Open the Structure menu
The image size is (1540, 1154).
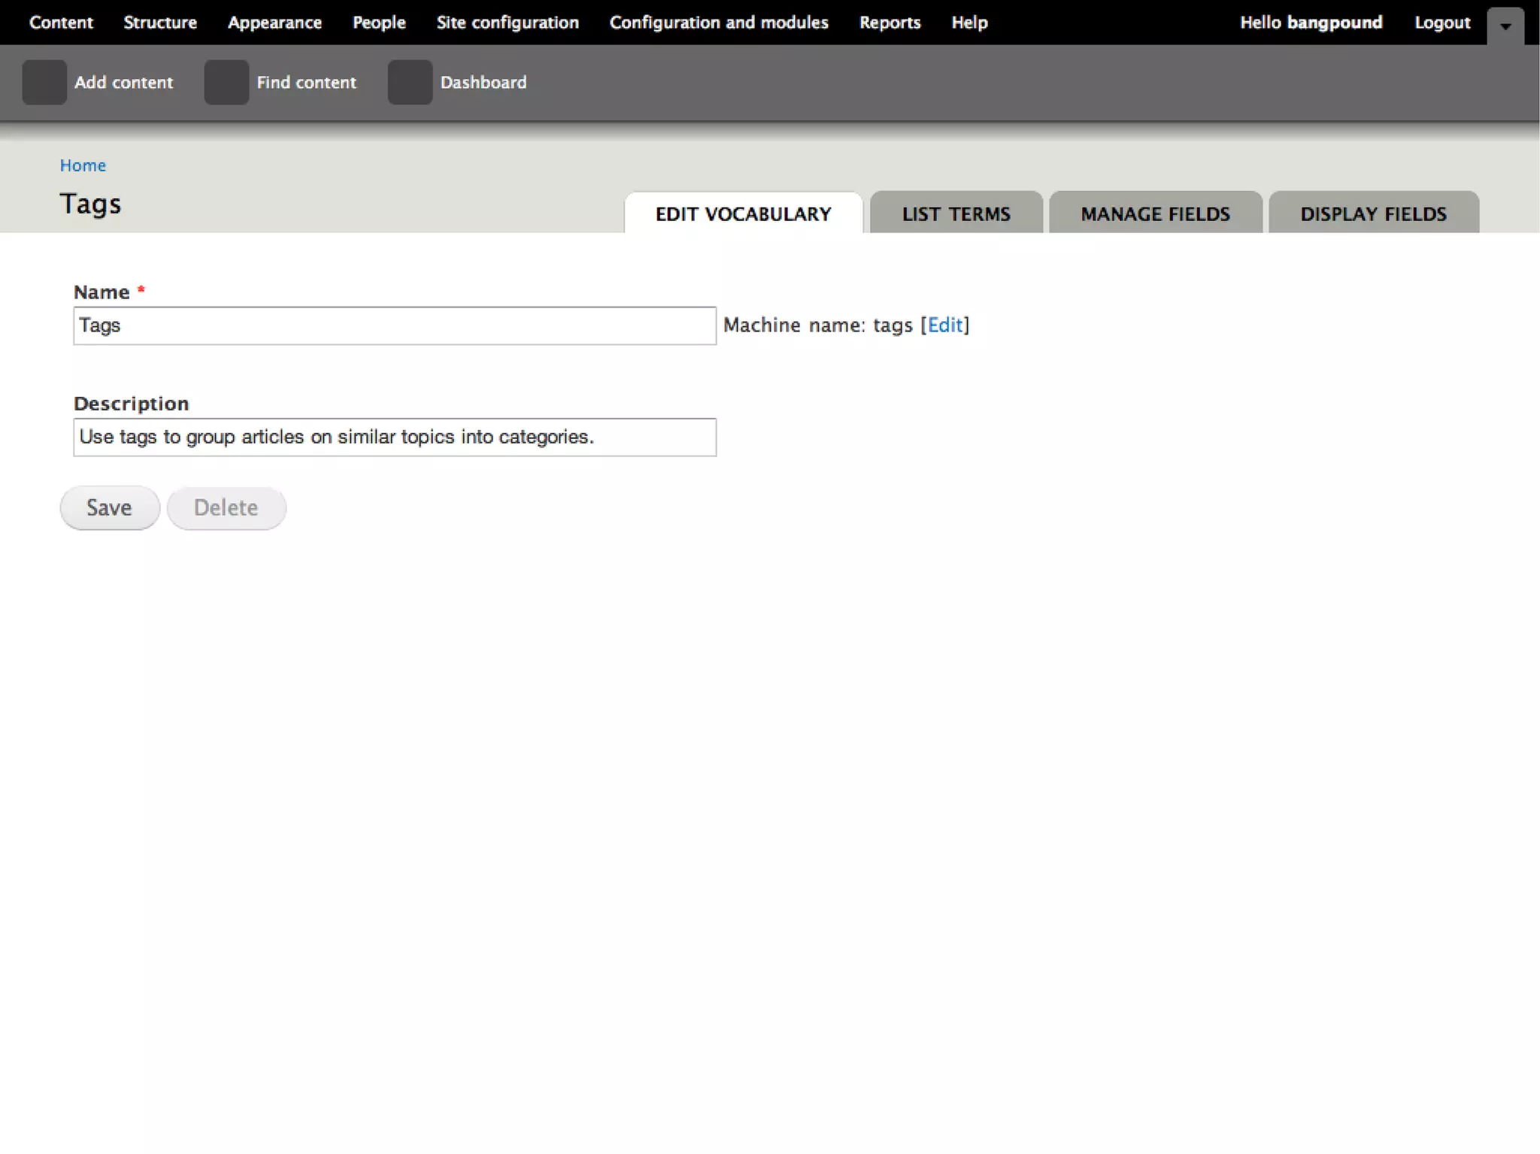[x=160, y=23]
